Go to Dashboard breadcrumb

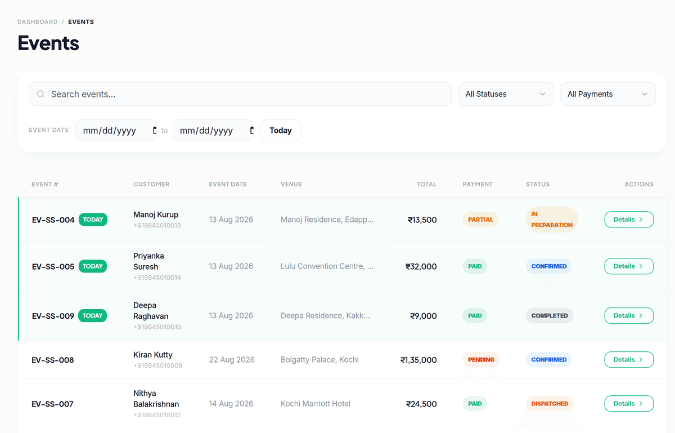pyautogui.click(x=38, y=22)
